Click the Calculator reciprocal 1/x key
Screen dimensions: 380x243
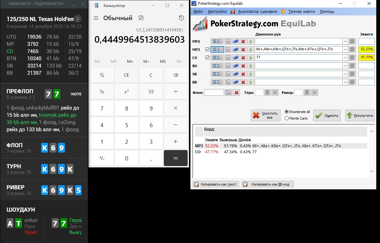coord(102,91)
